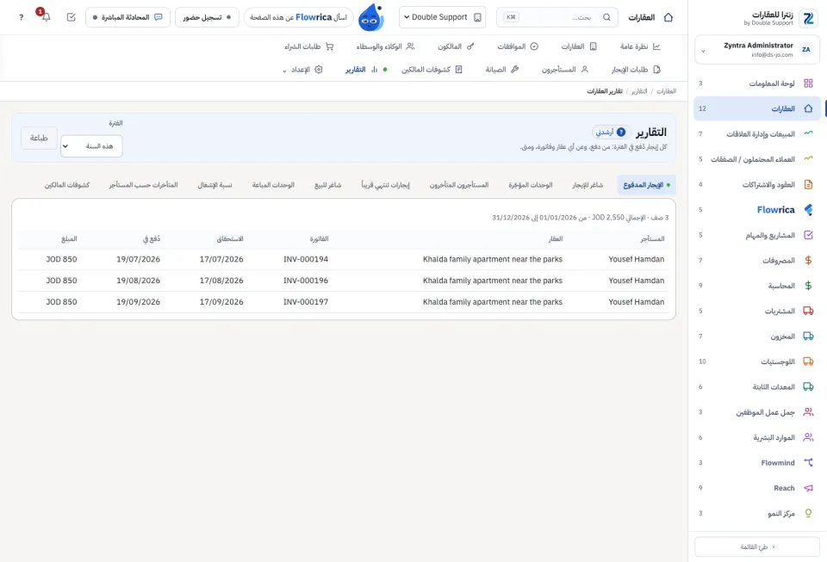The width and height of the screenshot is (827, 562).
Task: Click the blue question icon beside أرشدني
Action: [621, 133]
